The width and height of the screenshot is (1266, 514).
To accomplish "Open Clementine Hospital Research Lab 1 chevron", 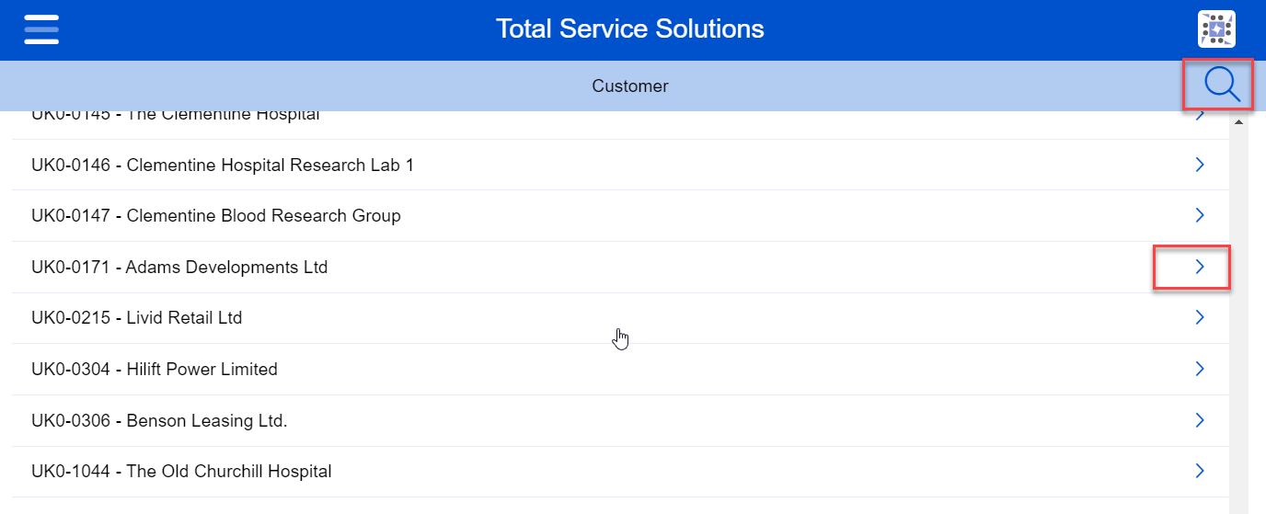I will pyautogui.click(x=1200, y=165).
